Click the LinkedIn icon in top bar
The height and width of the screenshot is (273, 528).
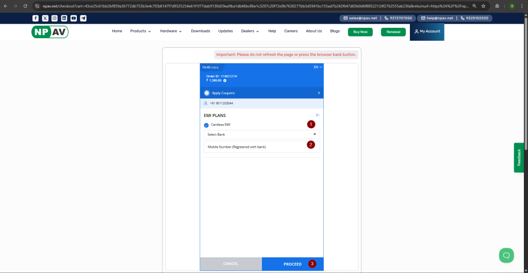tap(64, 18)
